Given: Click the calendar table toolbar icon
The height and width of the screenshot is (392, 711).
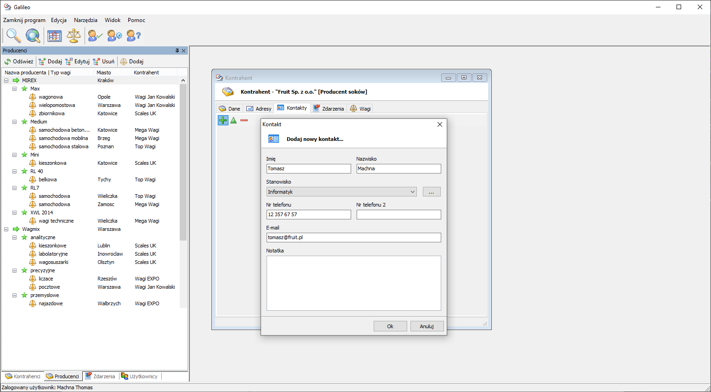Looking at the screenshot, I should click(54, 35).
